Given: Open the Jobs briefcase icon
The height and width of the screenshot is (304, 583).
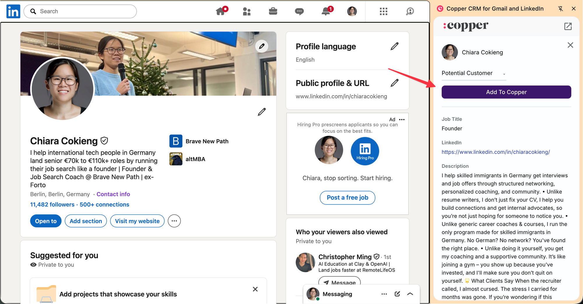Looking at the screenshot, I should pyautogui.click(x=273, y=11).
